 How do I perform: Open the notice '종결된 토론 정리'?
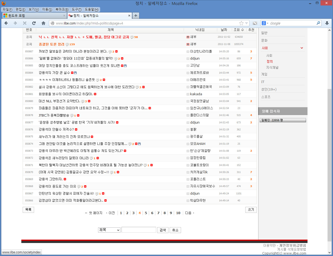coord(52,44)
